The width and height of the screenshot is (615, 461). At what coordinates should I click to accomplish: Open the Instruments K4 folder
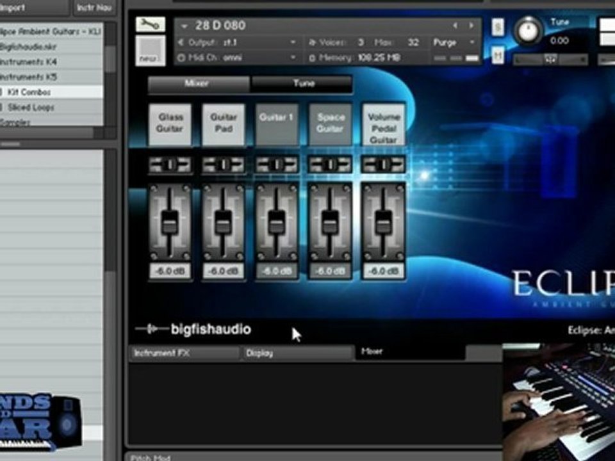coord(51,62)
